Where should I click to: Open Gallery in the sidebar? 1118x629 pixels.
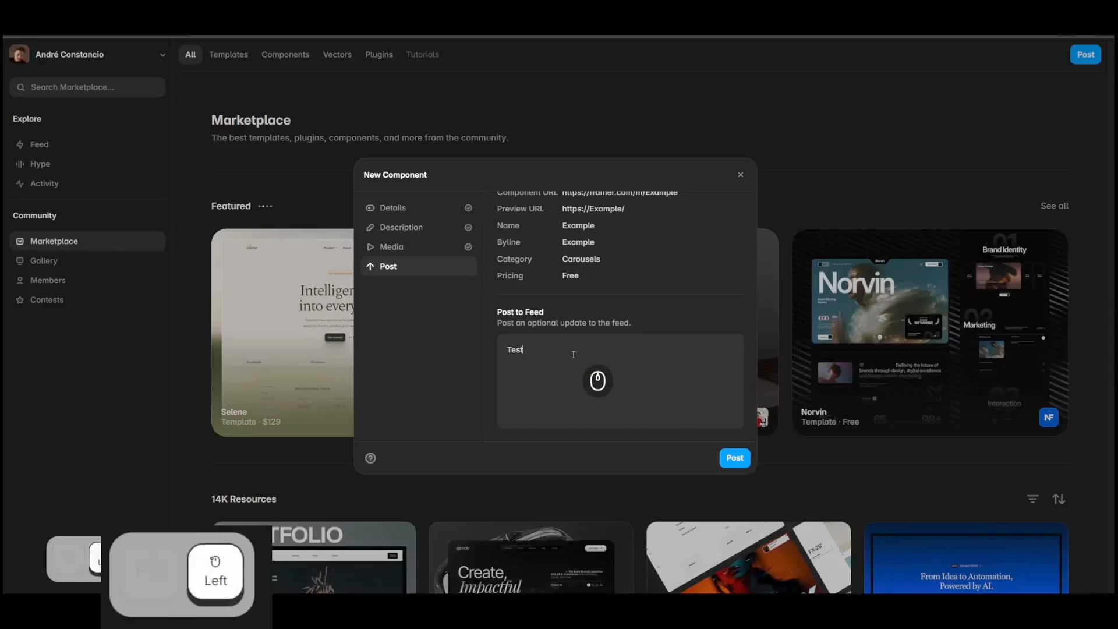(87, 261)
